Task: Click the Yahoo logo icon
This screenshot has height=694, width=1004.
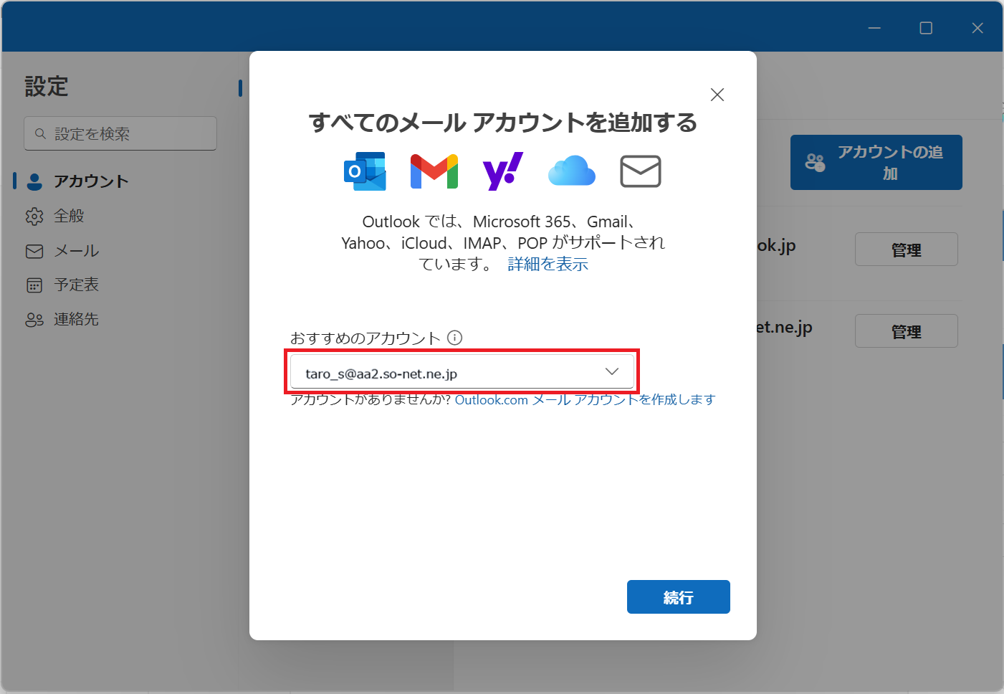Action: pos(502,171)
